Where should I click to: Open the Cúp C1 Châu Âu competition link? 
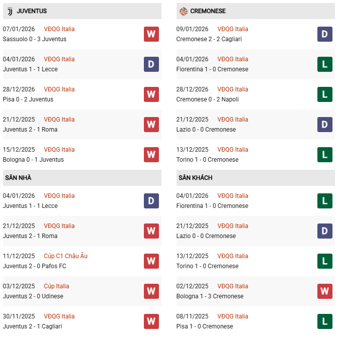pos(65,256)
